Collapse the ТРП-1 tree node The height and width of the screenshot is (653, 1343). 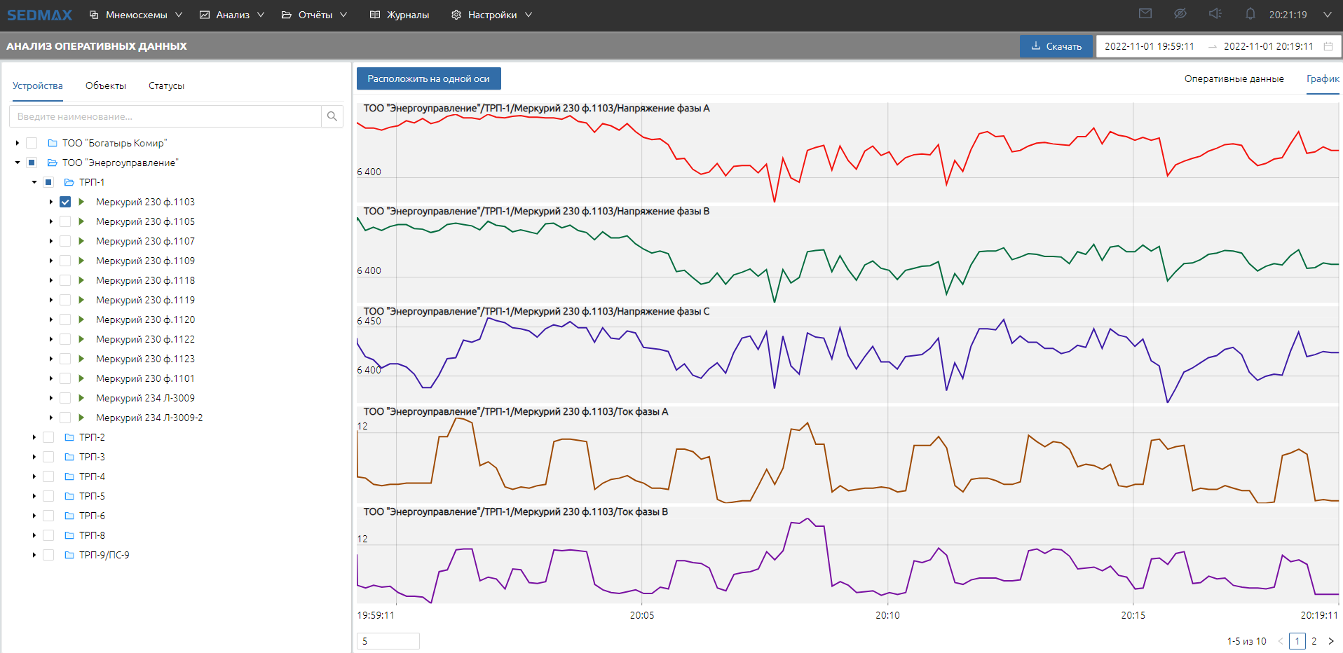pyautogui.click(x=34, y=182)
